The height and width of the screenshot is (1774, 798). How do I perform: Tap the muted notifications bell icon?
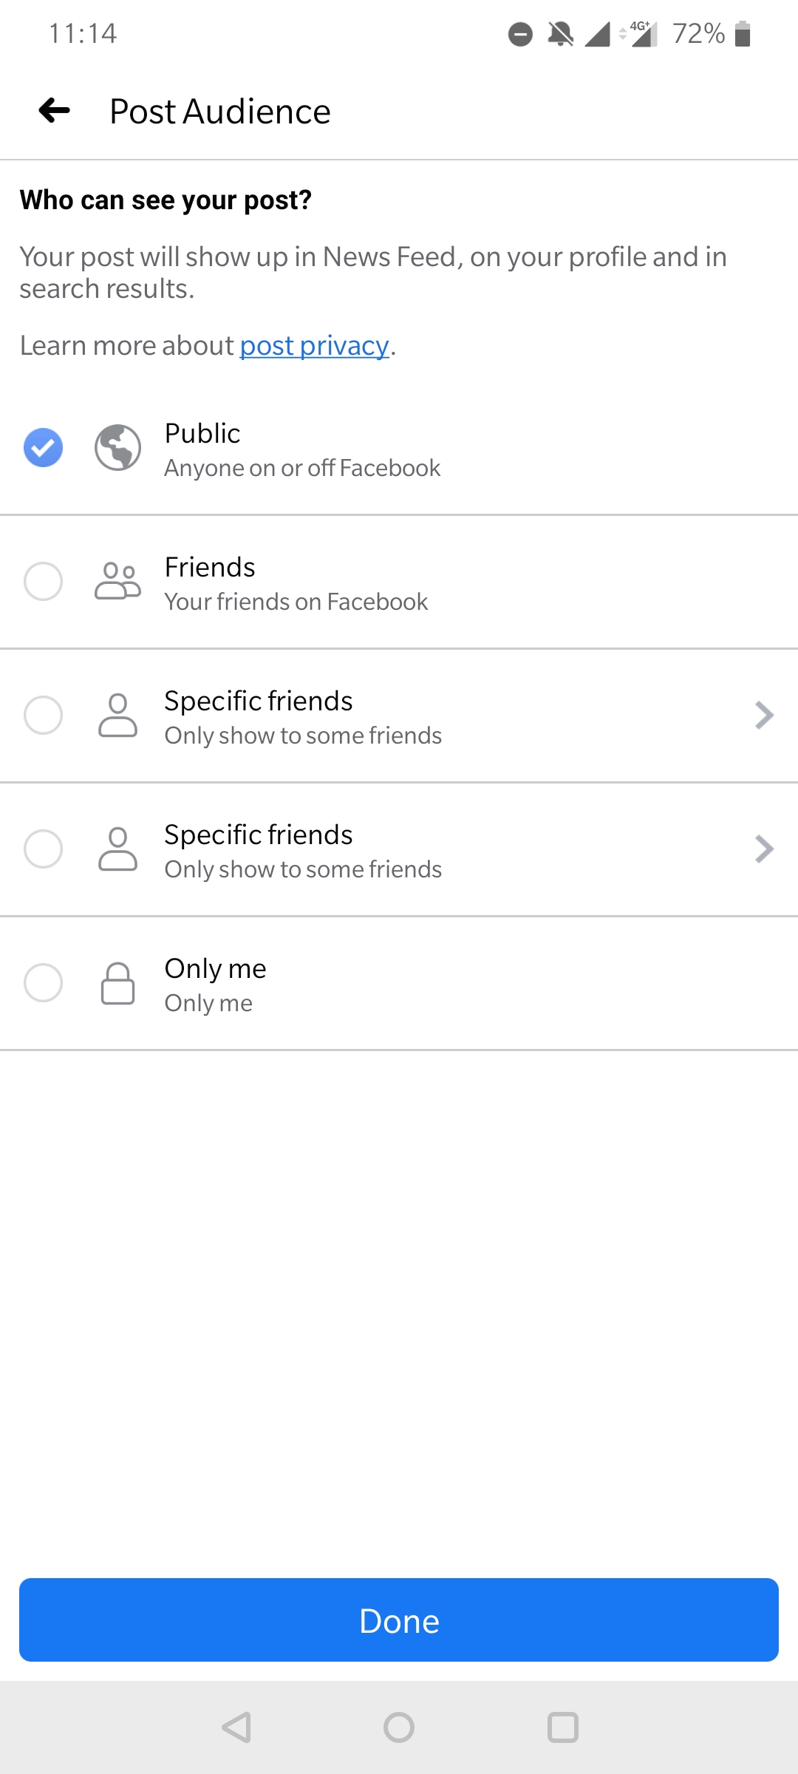(560, 34)
